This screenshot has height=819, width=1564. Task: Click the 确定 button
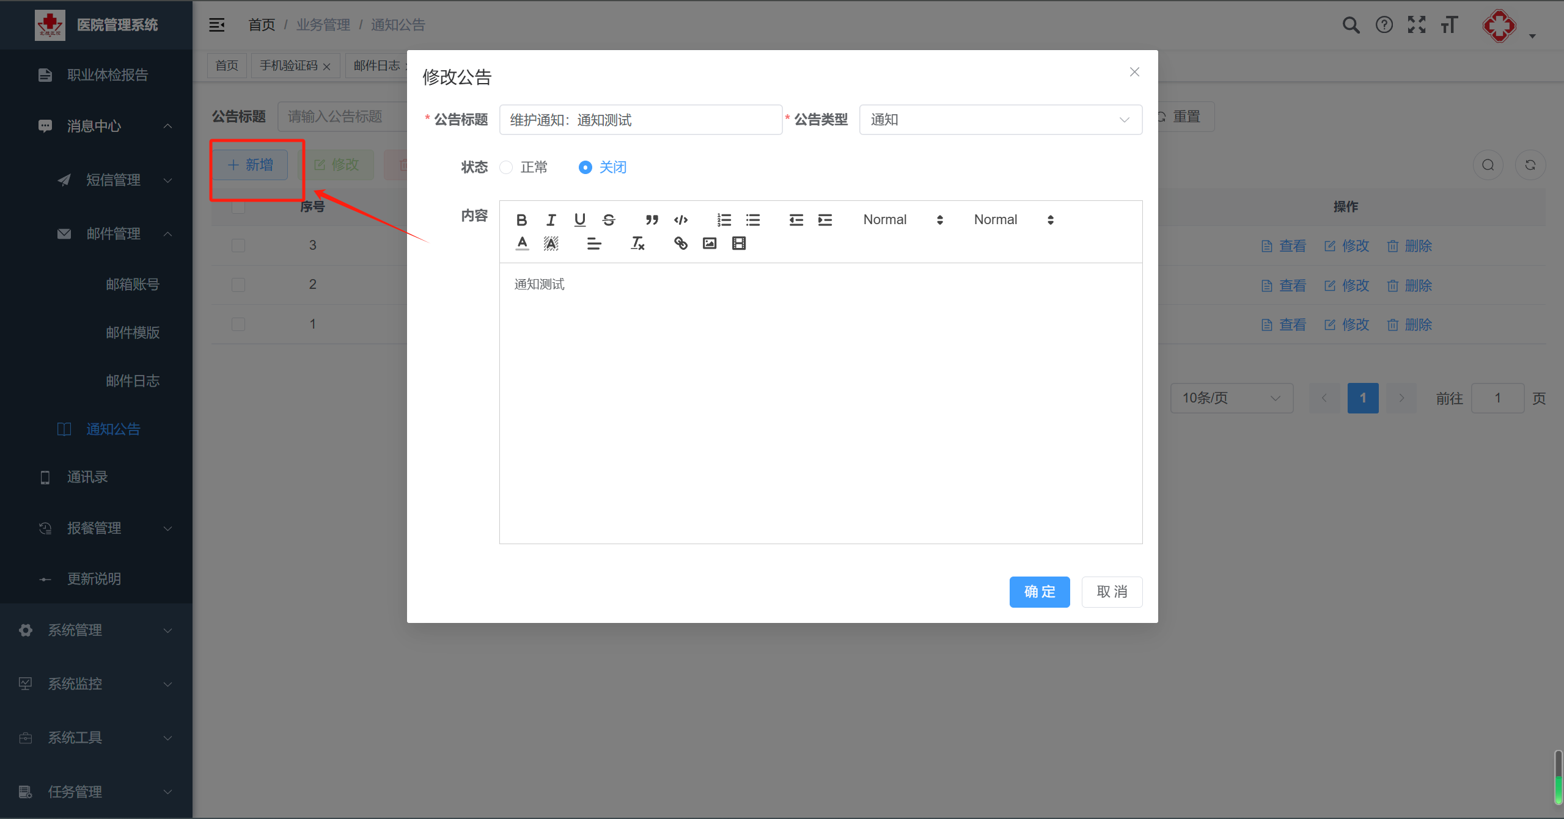[x=1039, y=592]
